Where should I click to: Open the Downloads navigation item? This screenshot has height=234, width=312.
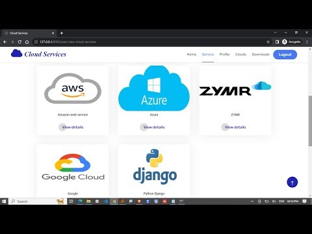[261, 55]
